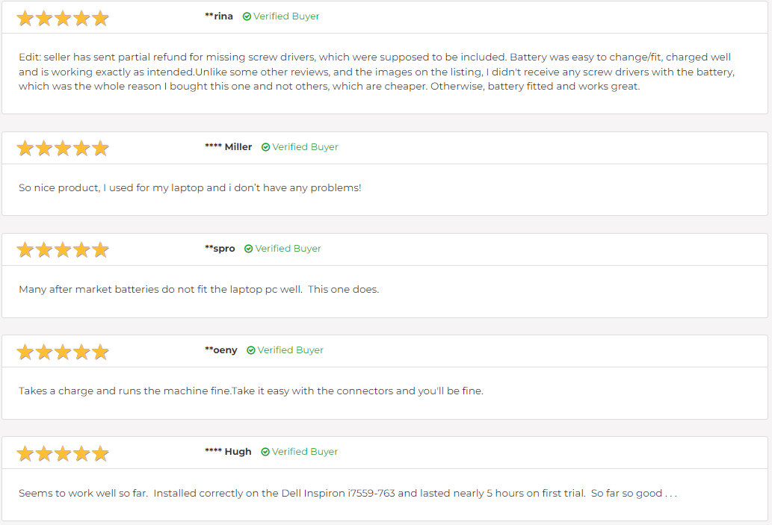The image size is (772, 525).
Task: Click the "So nice product" review text
Action: 190,188
